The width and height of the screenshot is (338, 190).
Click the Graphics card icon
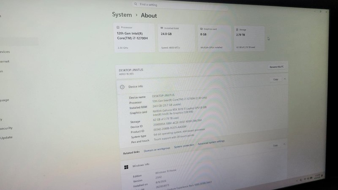(x=201, y=29)
